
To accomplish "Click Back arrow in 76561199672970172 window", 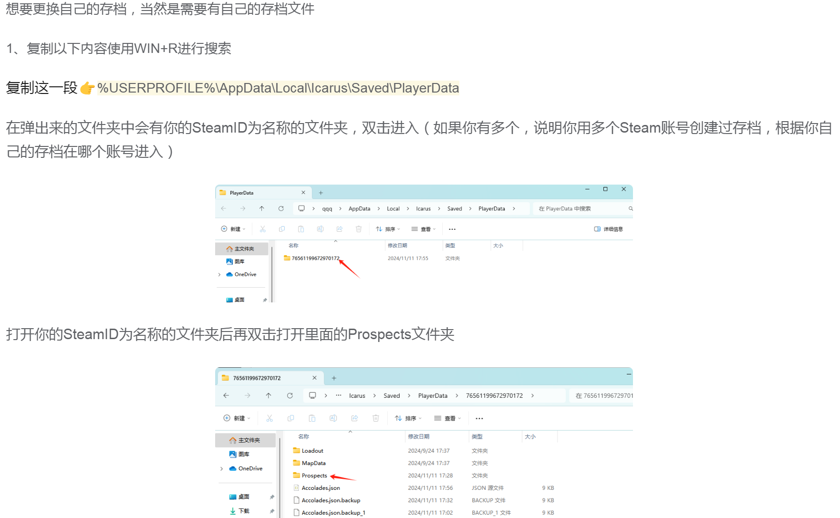I will point(226,395).
